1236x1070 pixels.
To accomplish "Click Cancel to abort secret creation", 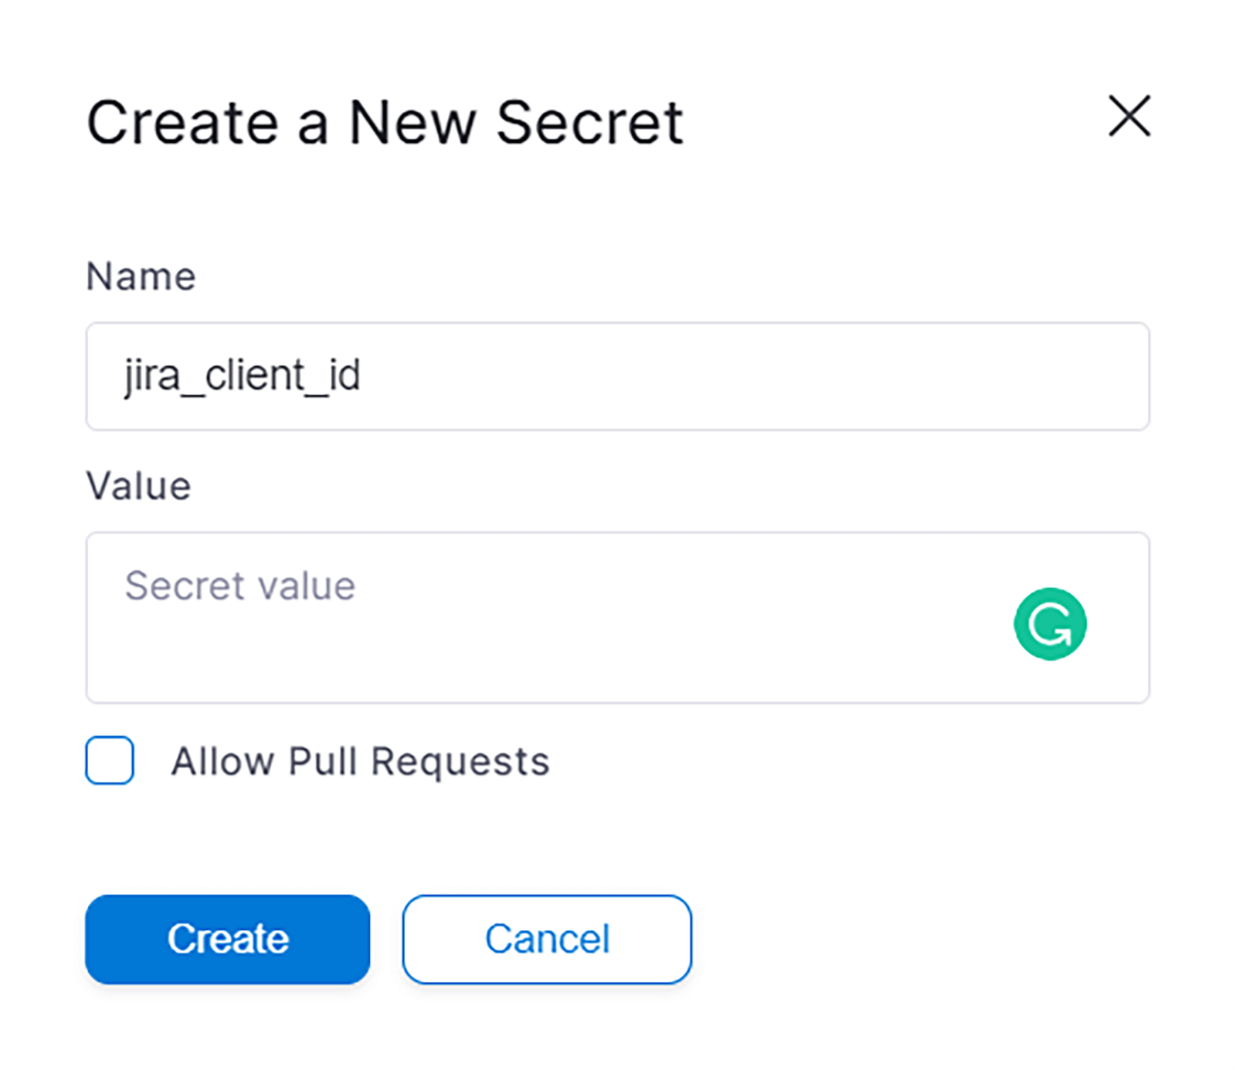I will [546, 939].
